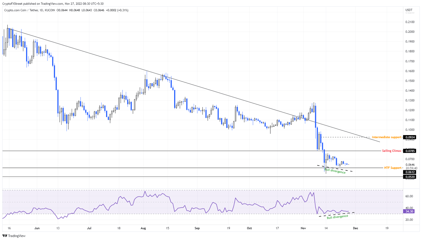Image resolution: width=422 pixels, height=240 pixels.
Task: Toggle the HTF Support horizontal line
Action: click(x=192, y=168)
